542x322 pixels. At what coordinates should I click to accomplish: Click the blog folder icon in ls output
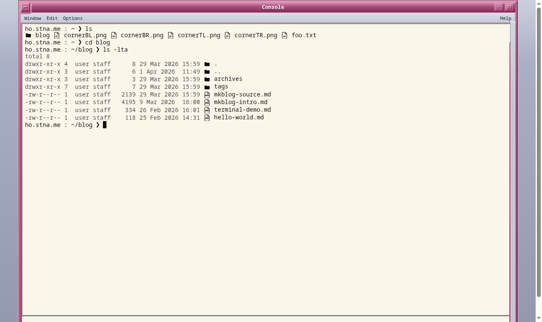tap(28, 36)
